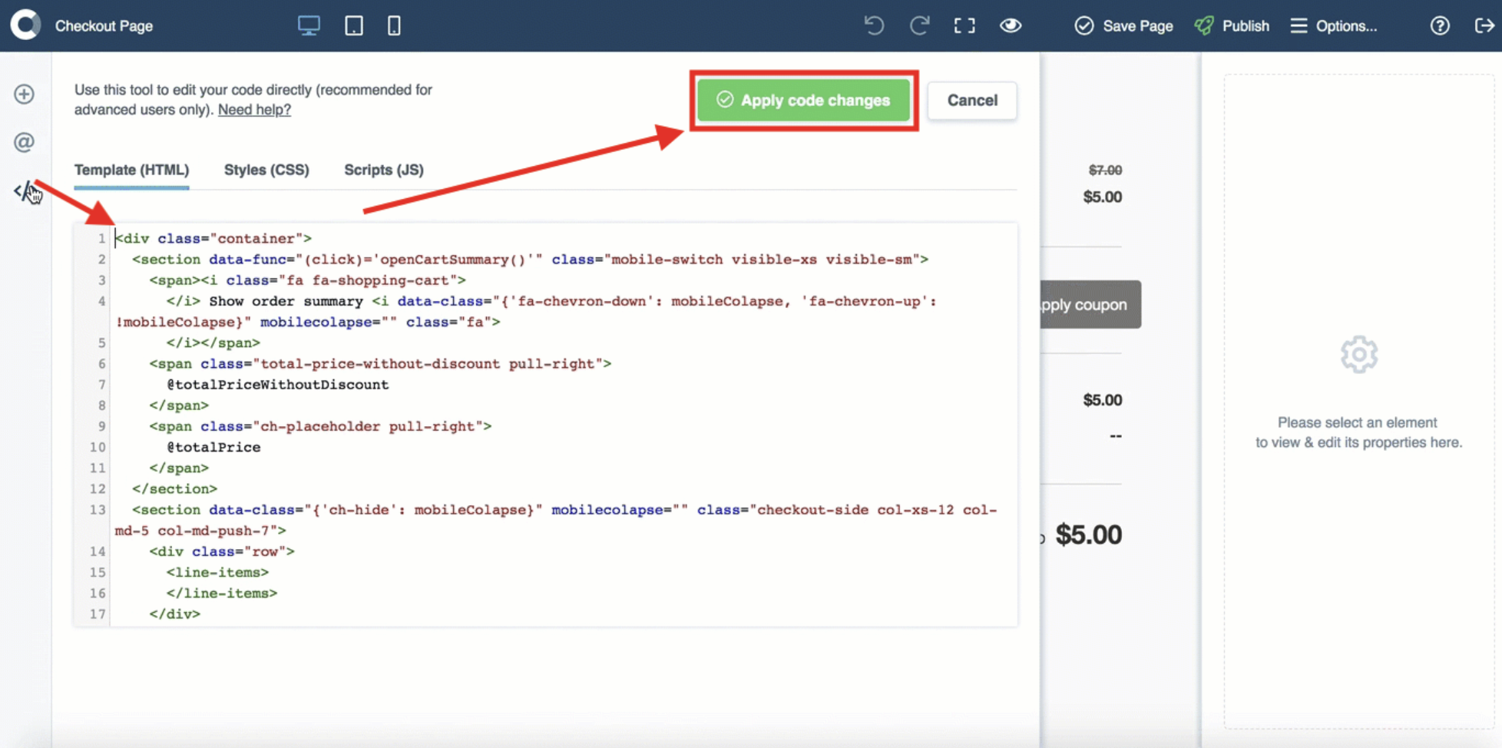Switch to the Scripts (JS) tab

pos(384,170)
